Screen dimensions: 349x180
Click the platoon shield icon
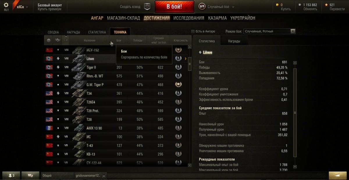pyautogui.click(x=147, y=6)
